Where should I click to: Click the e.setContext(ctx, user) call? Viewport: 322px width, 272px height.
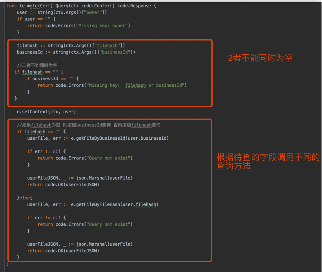pyautogui.click(x=46, y=112)
